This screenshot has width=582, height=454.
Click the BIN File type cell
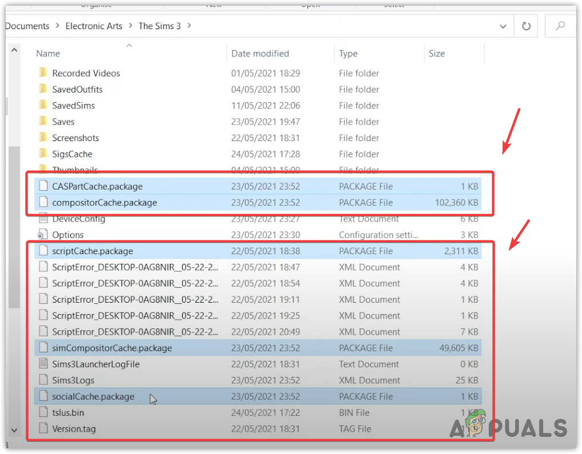[354, 412]
